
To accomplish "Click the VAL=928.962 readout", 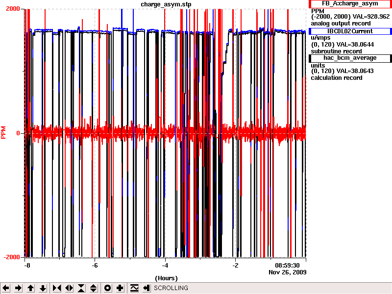I will 371,17.
